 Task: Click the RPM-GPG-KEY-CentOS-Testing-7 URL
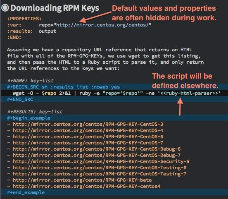(x=100, y=174)
